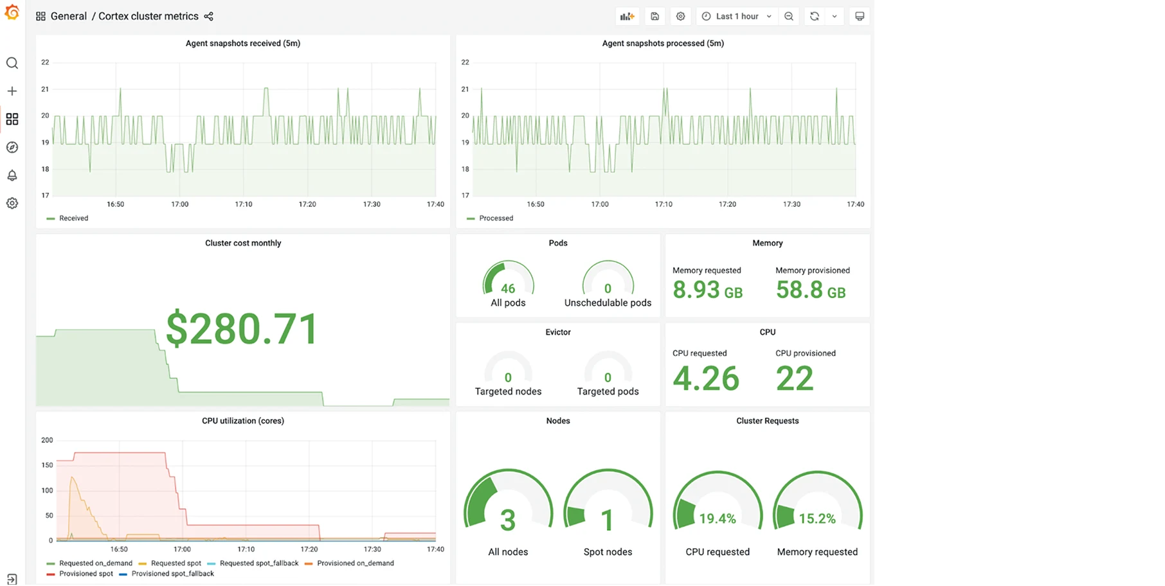
Task: Toggle the Processed series in legend
Action: (x=496, y=218)
